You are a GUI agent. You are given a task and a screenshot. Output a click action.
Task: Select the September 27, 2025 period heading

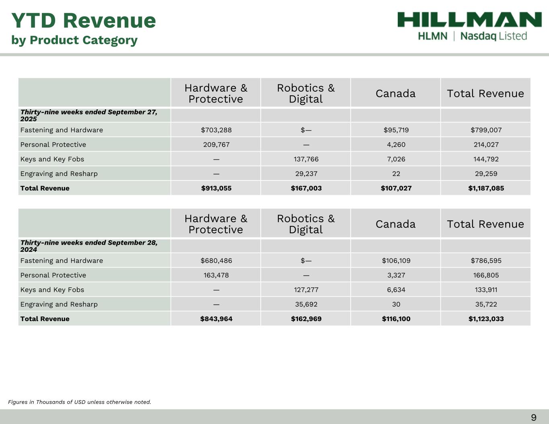click(89, 115)
